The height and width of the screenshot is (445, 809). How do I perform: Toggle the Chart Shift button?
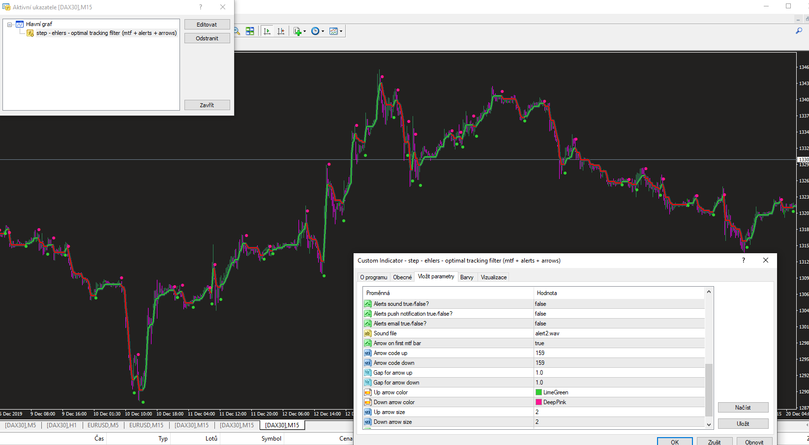281,31
